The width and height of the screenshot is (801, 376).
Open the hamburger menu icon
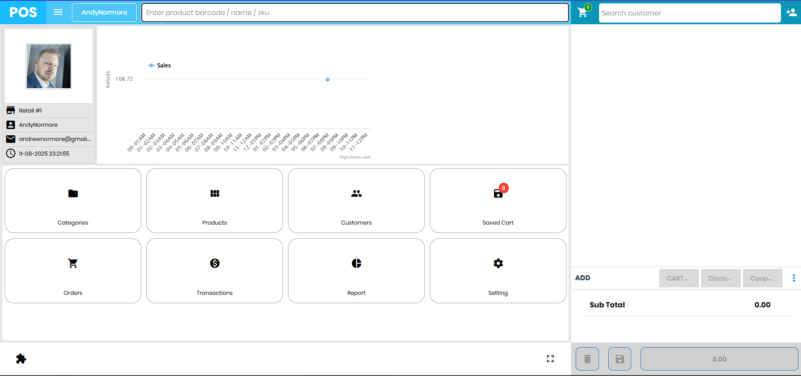click(x=58, y=12)
